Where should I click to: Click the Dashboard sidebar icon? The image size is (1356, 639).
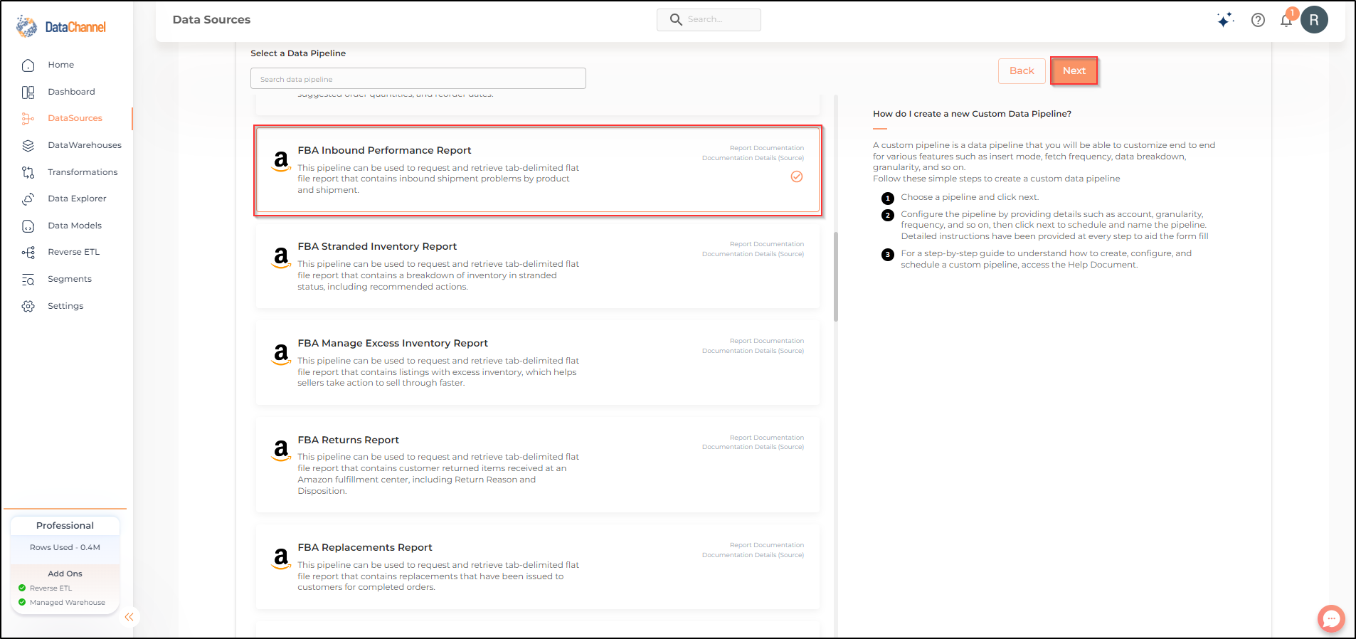[28, 93]
